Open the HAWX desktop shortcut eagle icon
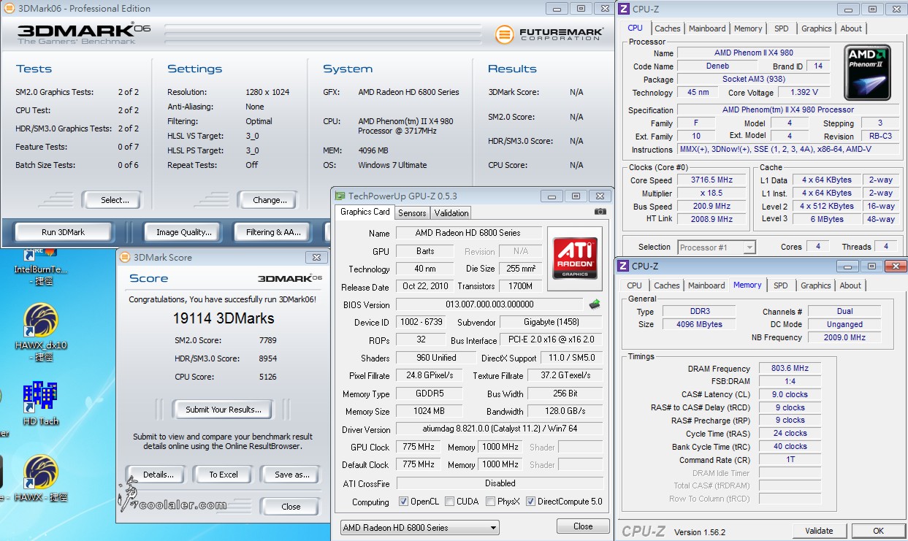 coord(41,471)
